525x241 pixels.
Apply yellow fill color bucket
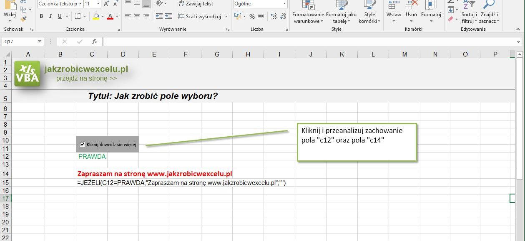96,16
